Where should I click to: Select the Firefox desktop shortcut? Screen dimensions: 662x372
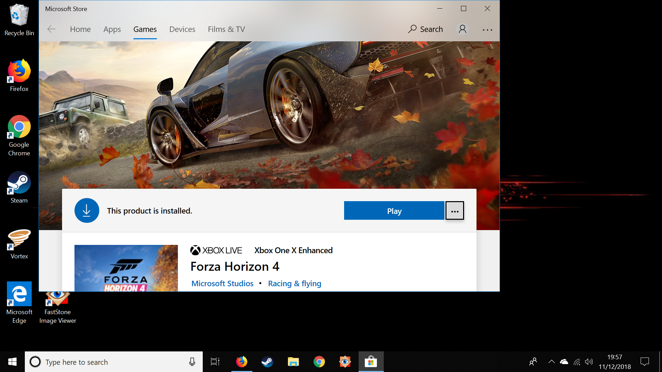coord(19,75)
